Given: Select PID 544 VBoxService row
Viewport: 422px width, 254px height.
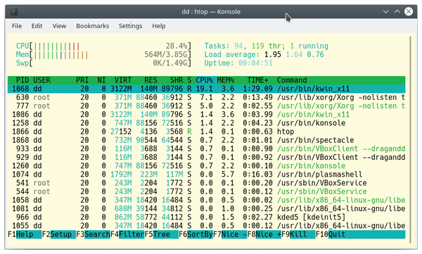Looking at the screenshot, I should [206, 192].
